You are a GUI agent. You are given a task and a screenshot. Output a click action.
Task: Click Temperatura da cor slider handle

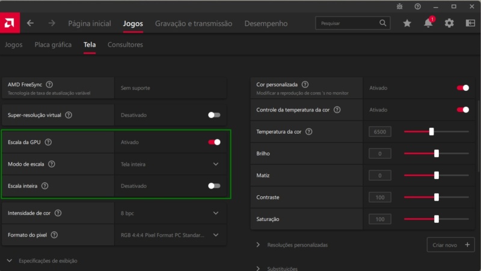(432, 131)
